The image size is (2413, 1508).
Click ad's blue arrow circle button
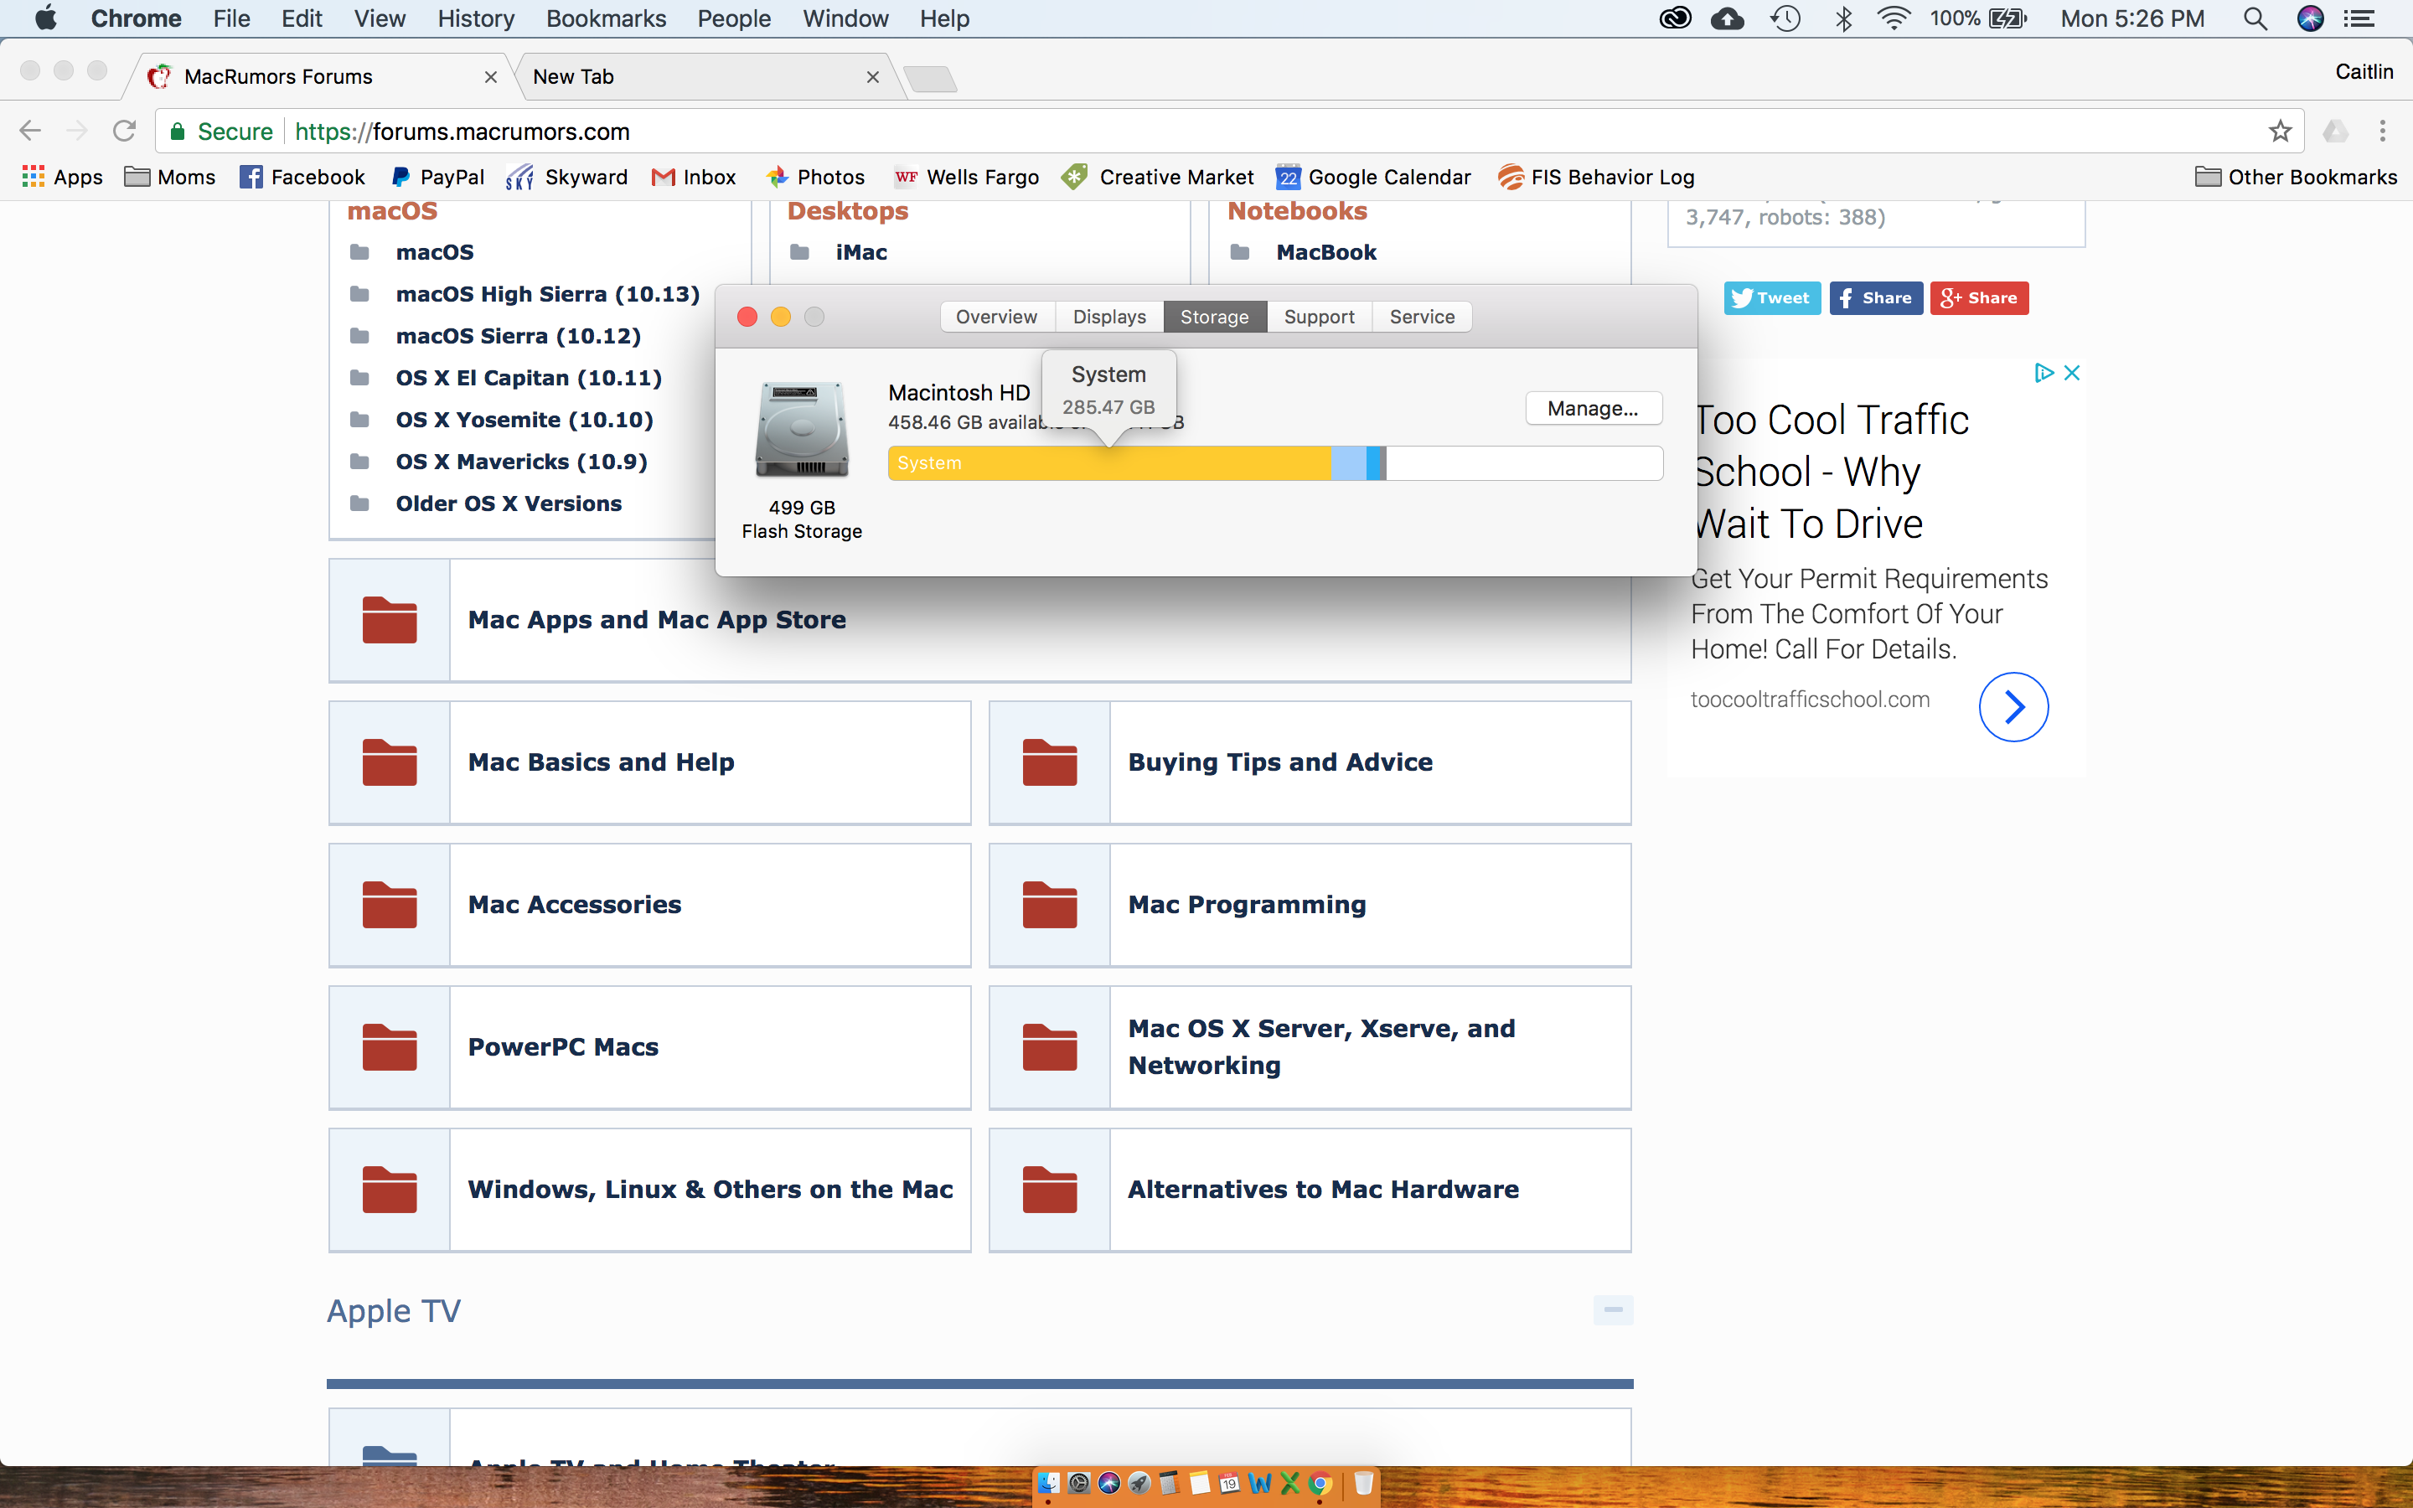coord(2013,707)
